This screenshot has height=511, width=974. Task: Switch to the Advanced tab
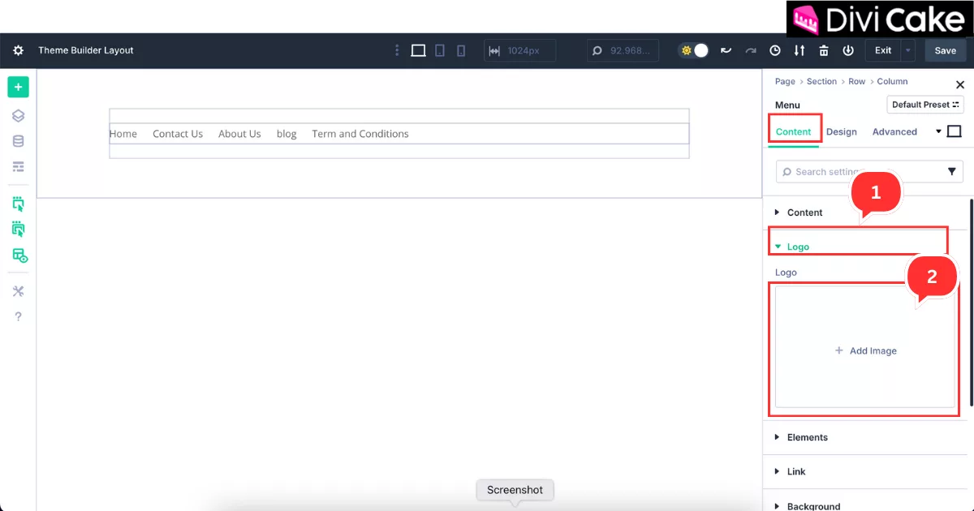(894, 131)
